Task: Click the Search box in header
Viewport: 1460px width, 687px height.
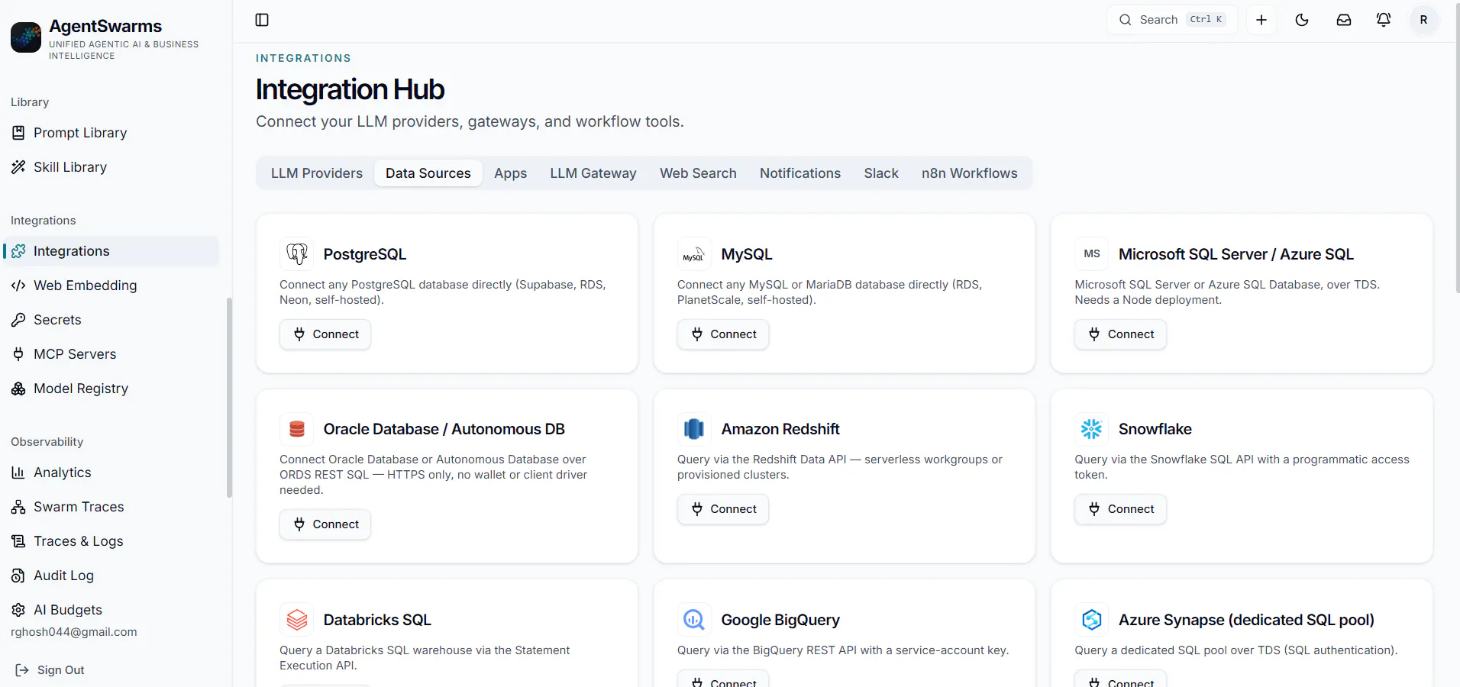Action: [1172, 20]
